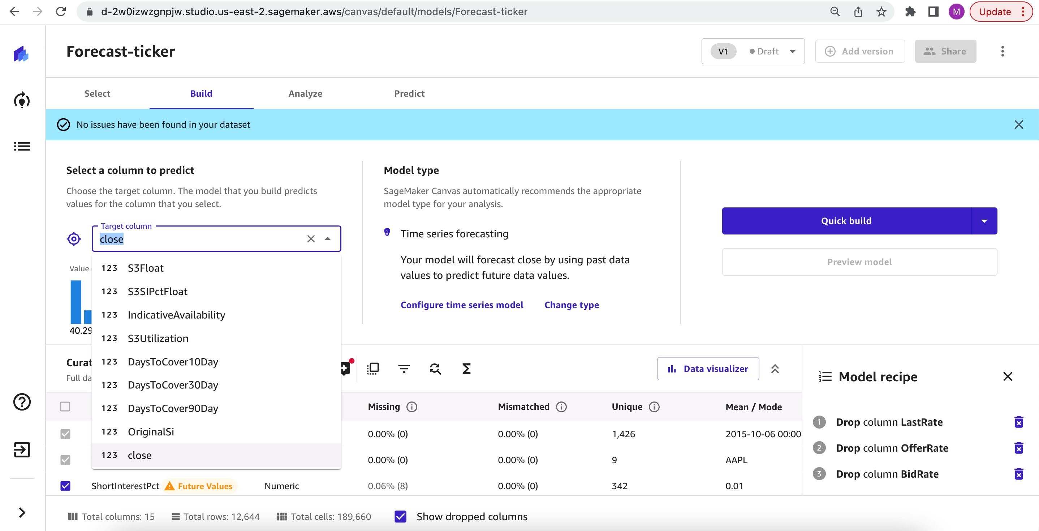Expand the left sidebar chevron

(x=22, y=513)
